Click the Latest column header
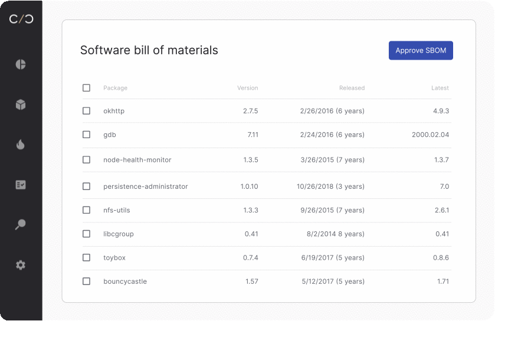Viewport: 531px width, 360px height. [440, 88]
